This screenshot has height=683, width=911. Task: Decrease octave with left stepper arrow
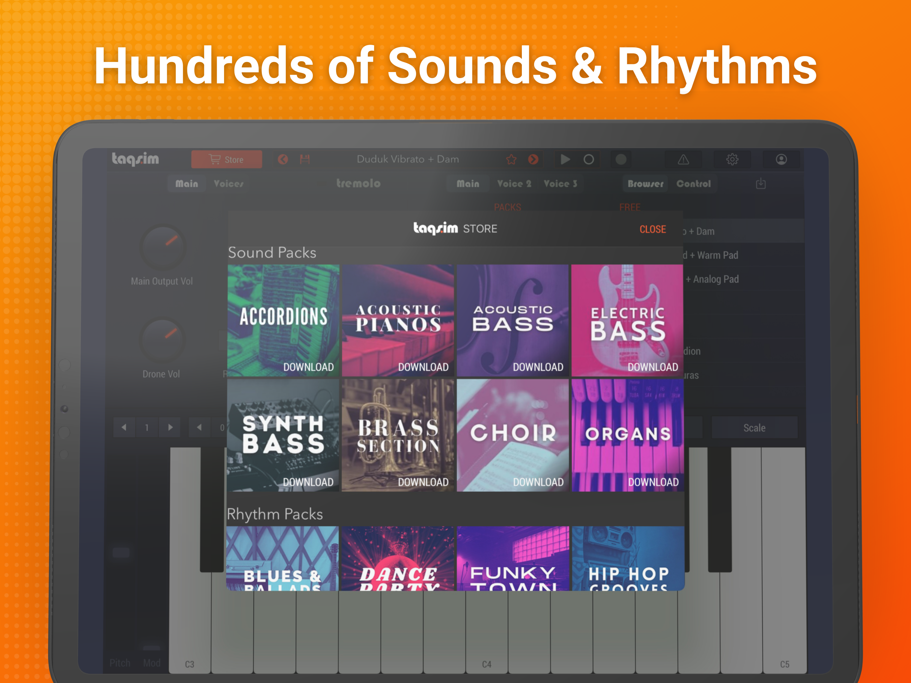tap(124, 428)
